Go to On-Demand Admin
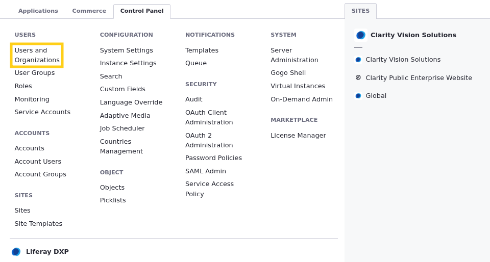Viewport: 490px width, 262px height. [302, 99]
